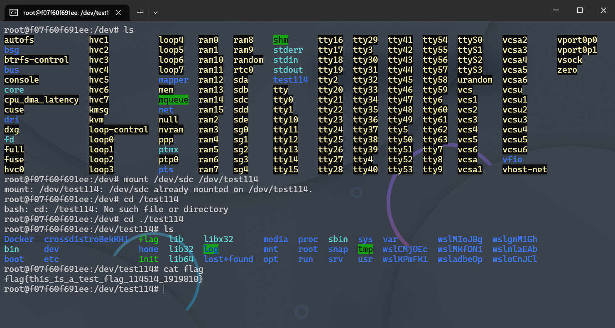Click the 'cd ./test114' command line
The image size is (615, 328).
[94, 219]
